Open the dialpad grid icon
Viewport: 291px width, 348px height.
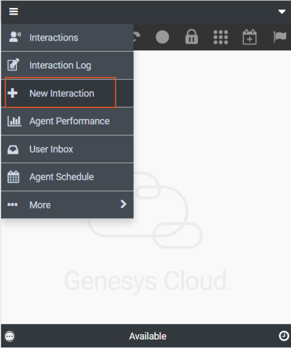[221, 37]
